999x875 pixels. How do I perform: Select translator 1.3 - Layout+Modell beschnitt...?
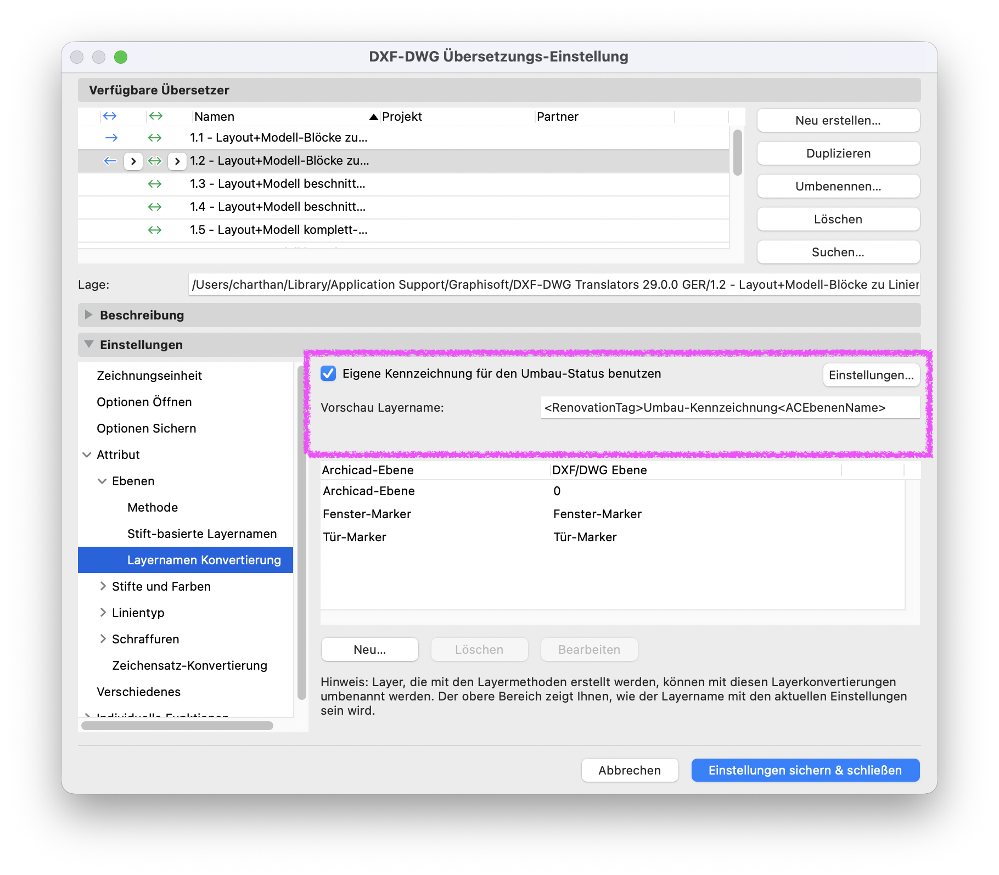point(403,184)
